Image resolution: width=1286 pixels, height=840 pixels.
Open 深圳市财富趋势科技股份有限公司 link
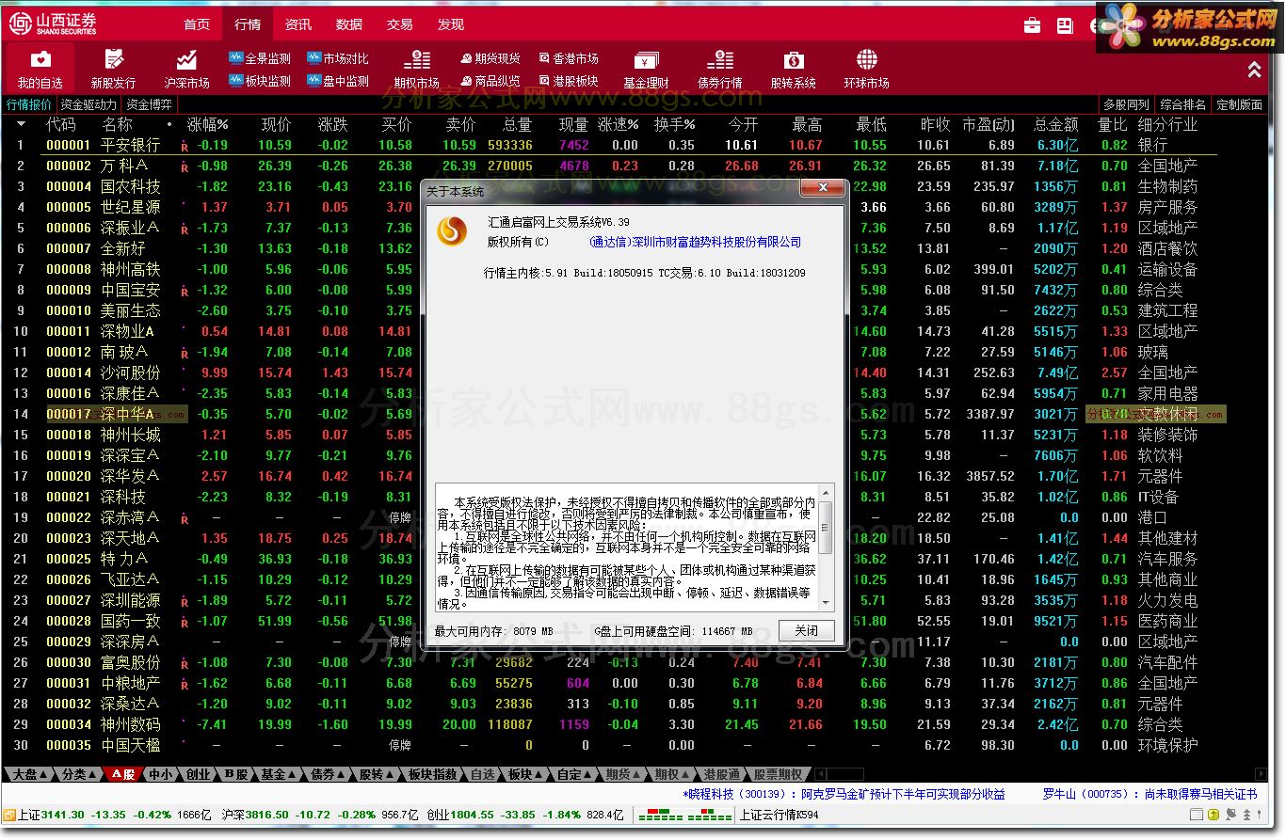coord(695,242)
